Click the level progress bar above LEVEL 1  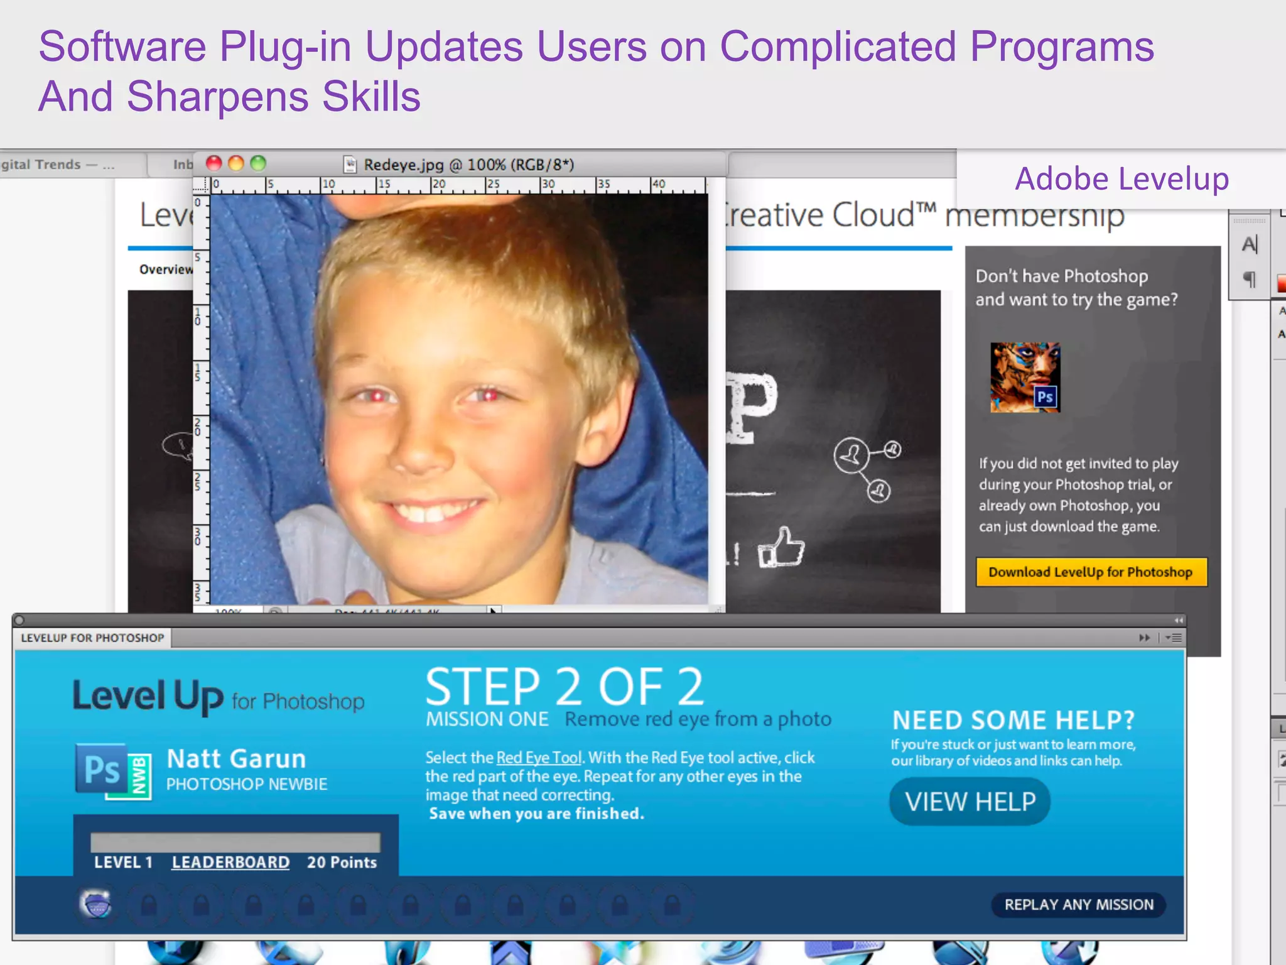coord(235,842)
